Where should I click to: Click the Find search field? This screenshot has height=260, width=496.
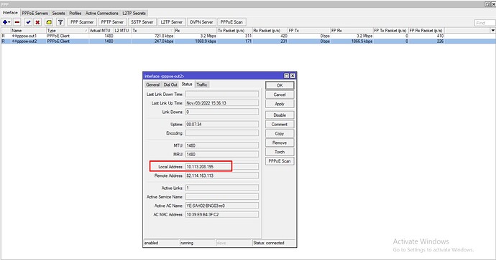484,23
